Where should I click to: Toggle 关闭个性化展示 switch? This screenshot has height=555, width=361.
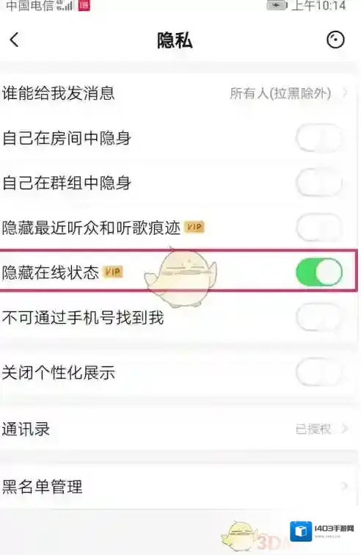pyautogui.click(x=319, y=372)
